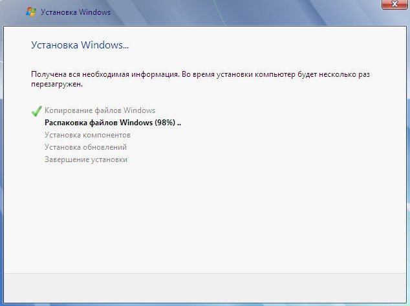
Task: Select 'Завершение установки' step
Action: [x=86, y=159]
